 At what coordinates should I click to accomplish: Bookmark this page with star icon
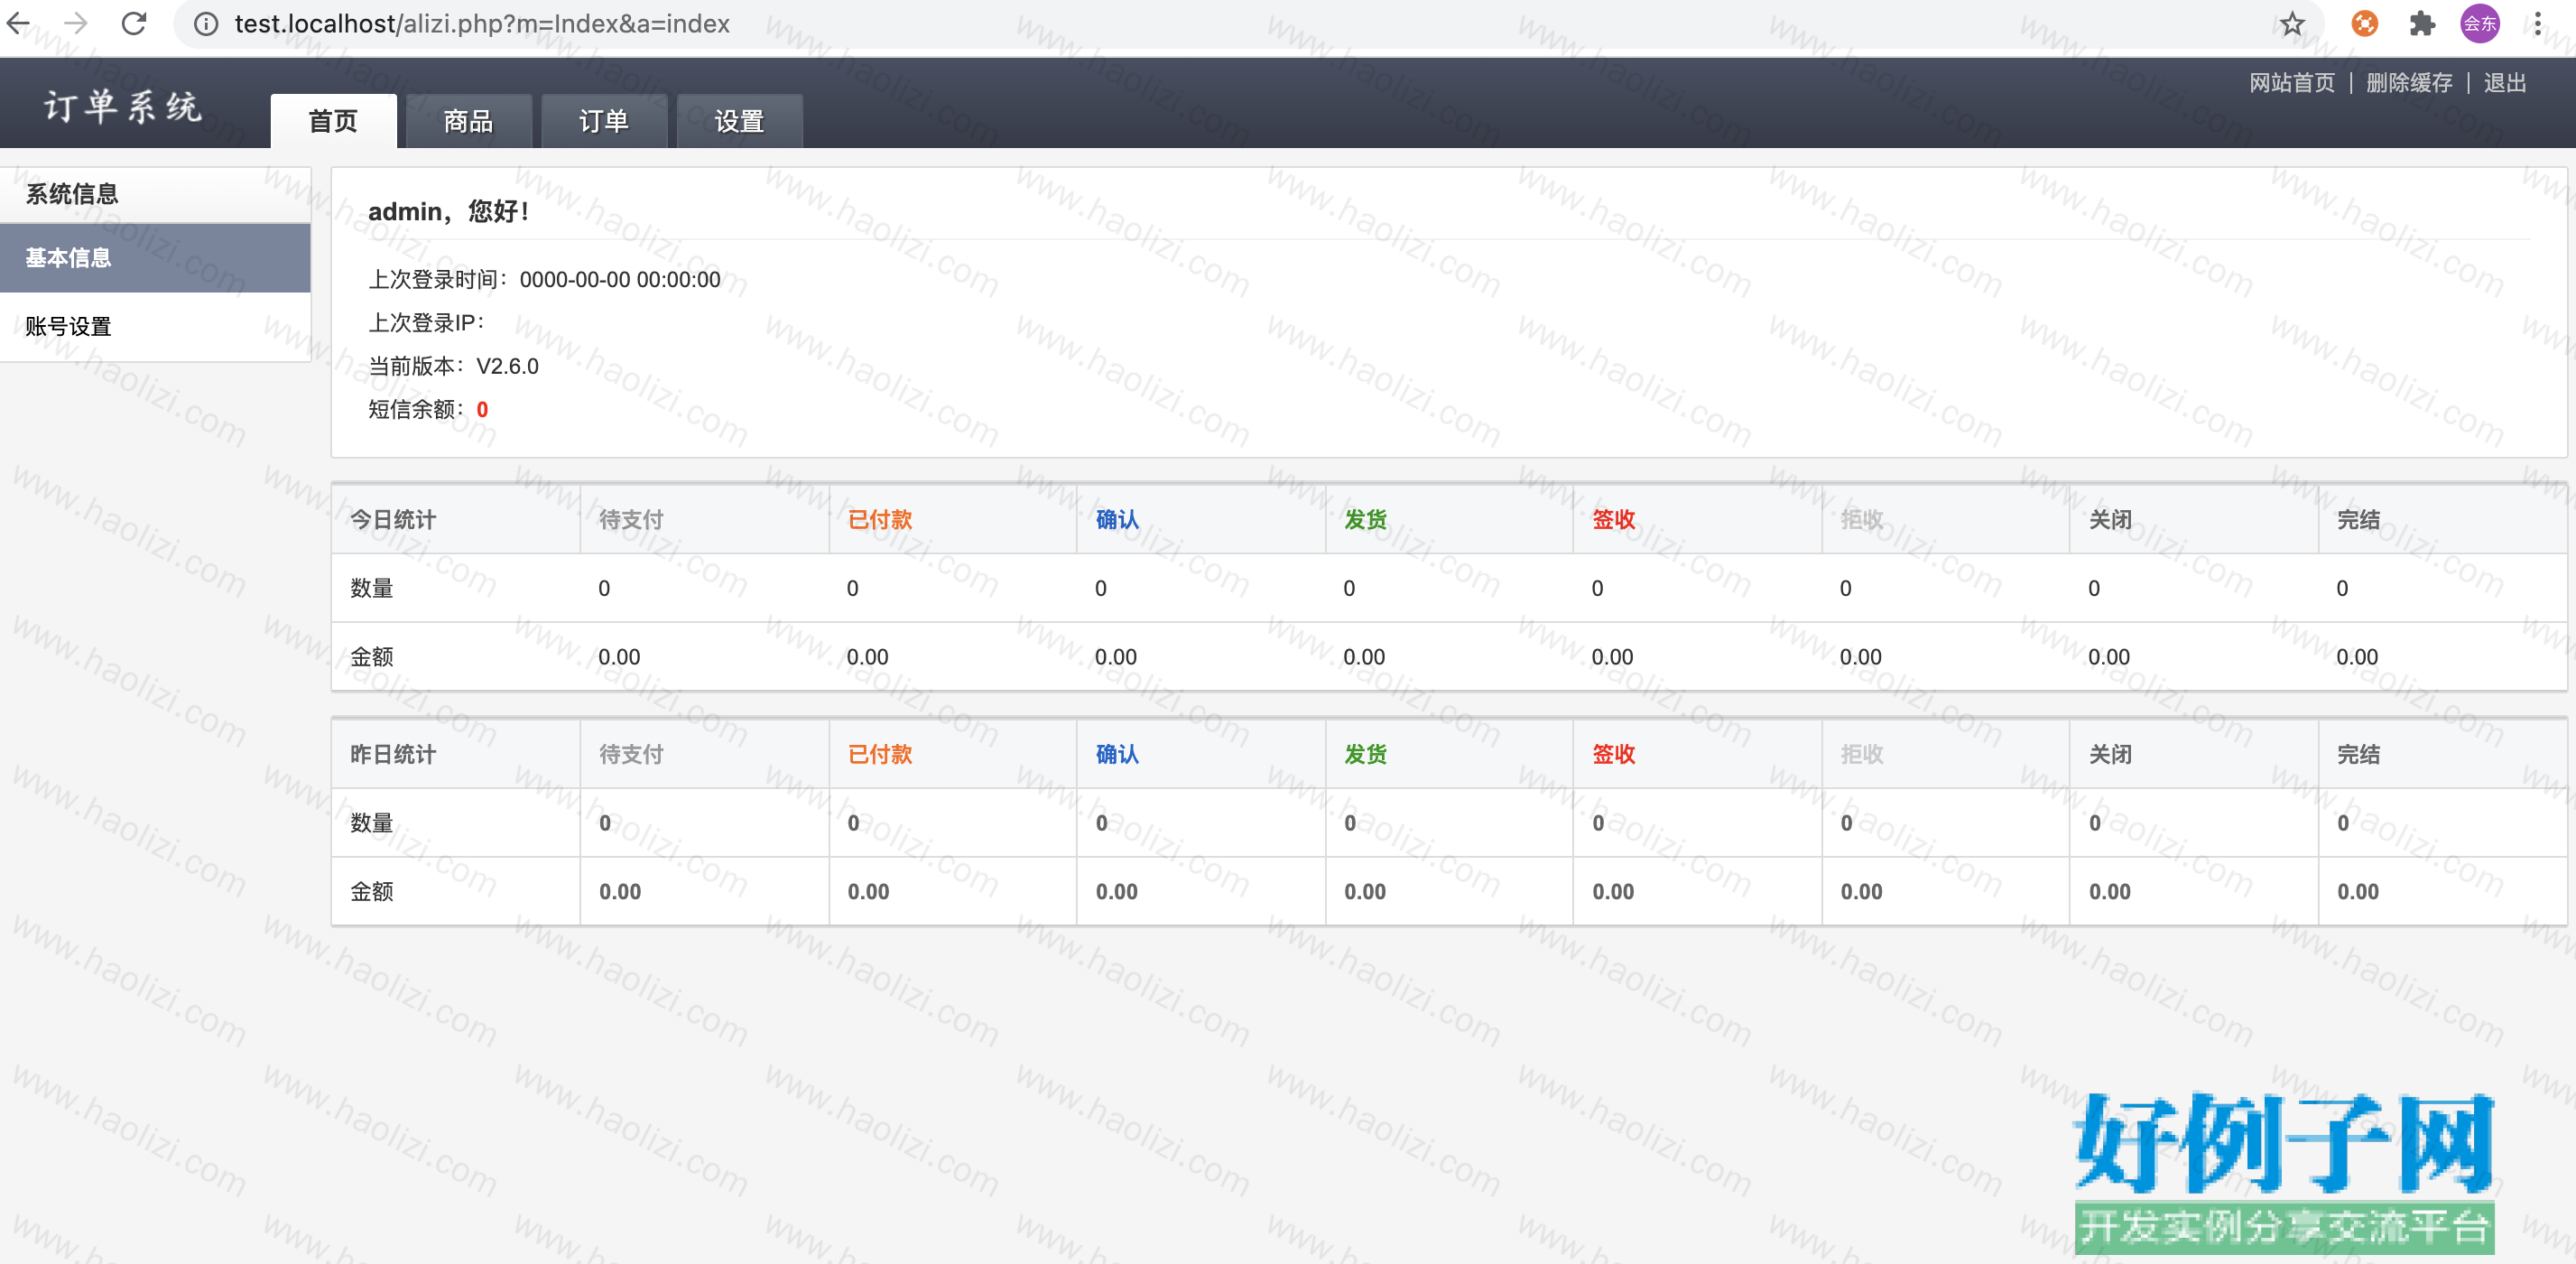pyautogui.click(x=2292, y=23)
